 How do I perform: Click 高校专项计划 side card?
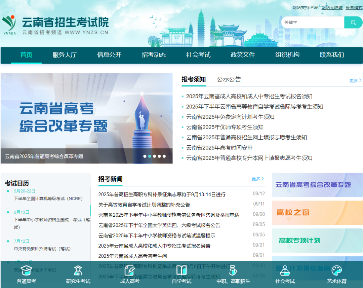point(317,241)
